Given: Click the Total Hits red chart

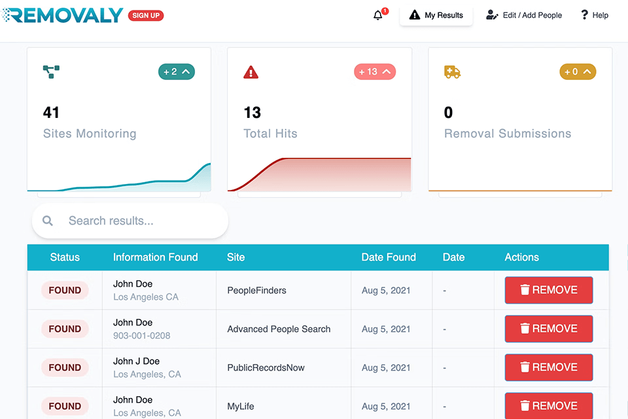Looking at the screenshot, I should [319, 174].
